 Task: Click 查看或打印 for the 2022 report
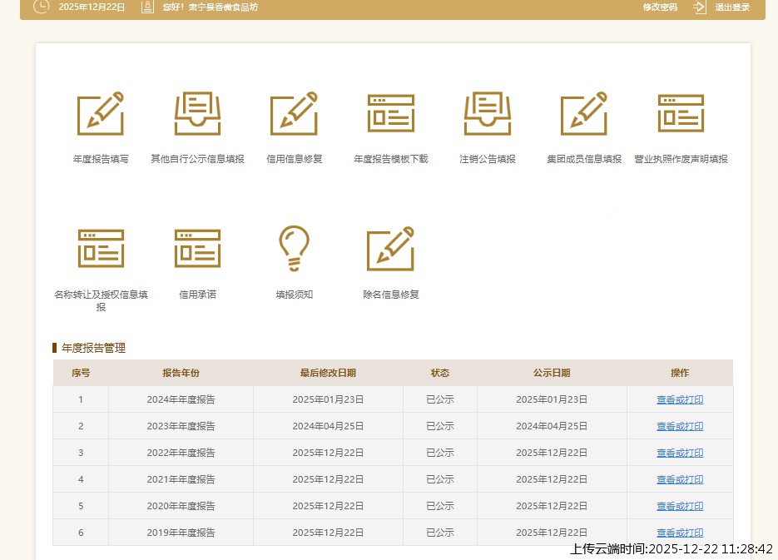679,453
